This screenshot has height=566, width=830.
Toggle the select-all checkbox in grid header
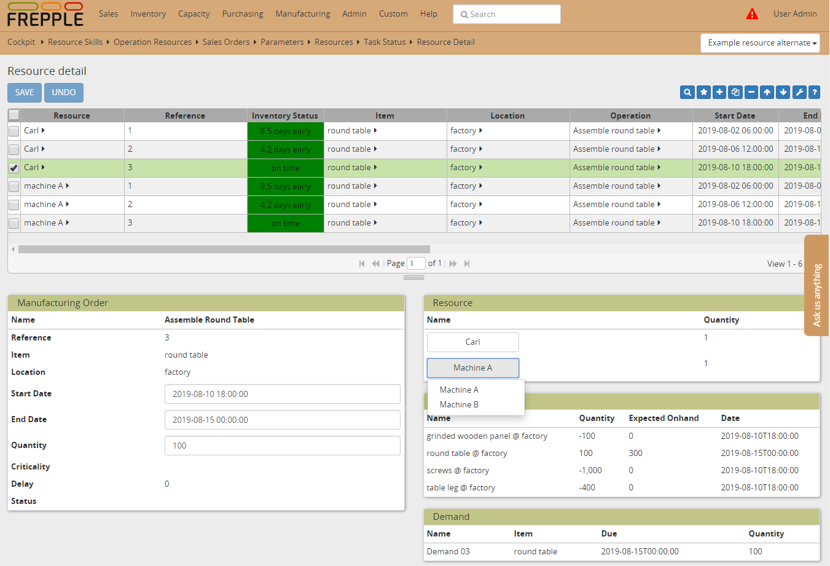coord(14,115)
